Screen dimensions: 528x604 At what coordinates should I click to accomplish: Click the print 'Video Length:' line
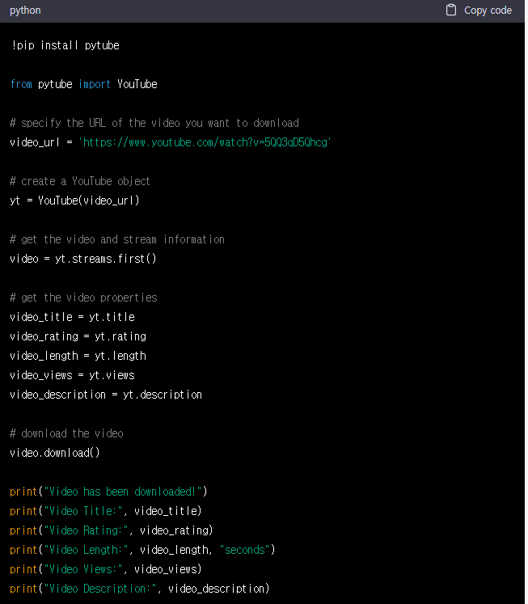pos(142,550)
